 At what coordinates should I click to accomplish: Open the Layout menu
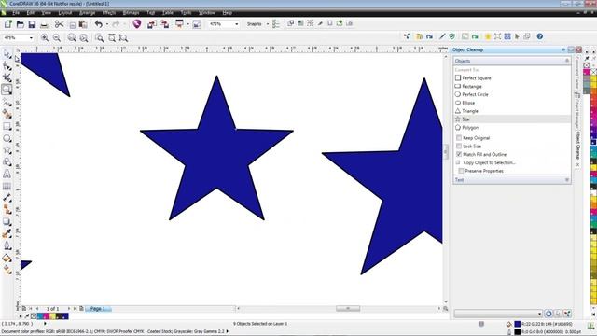pos(64,13)
